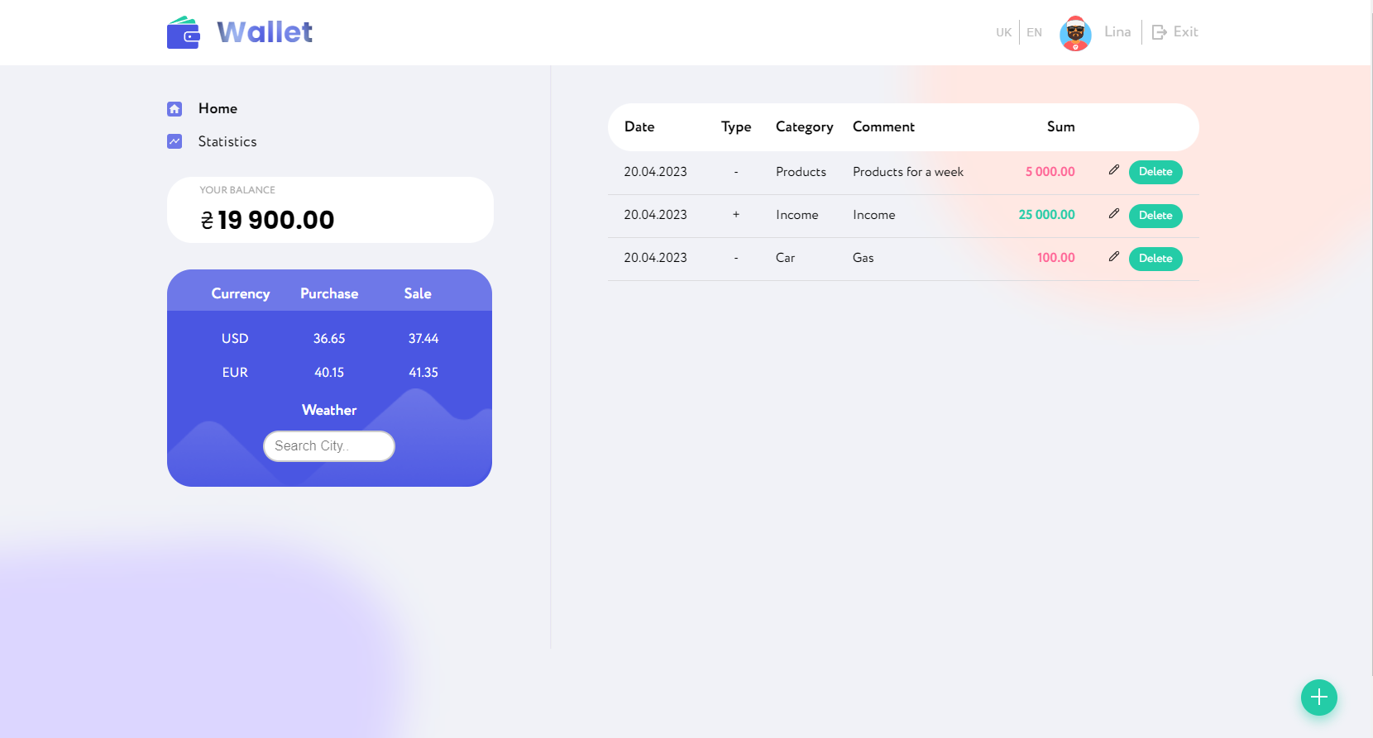
Task: Click the Wallet title text
Action: coord(265,32)
